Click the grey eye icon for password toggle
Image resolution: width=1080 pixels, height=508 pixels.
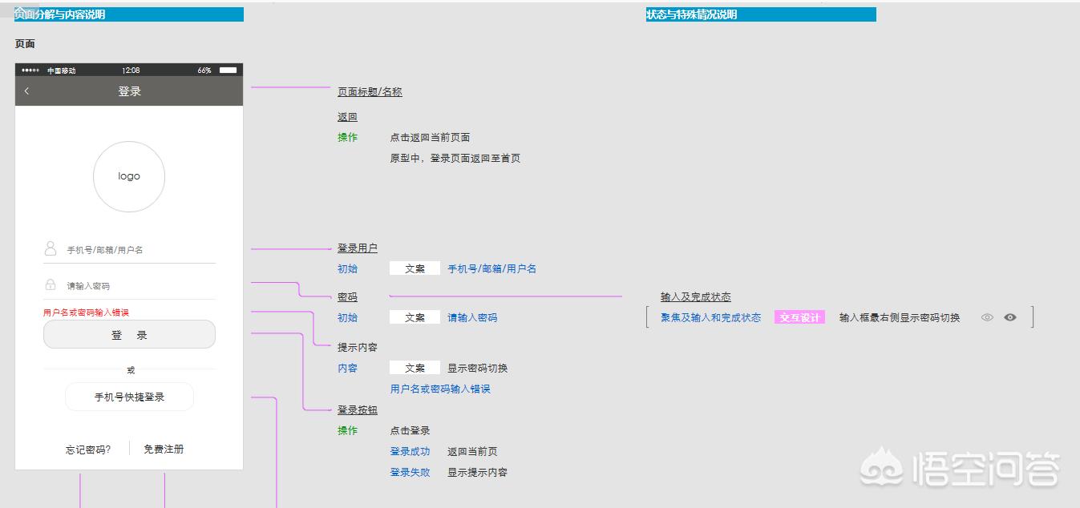click(987, 317)
